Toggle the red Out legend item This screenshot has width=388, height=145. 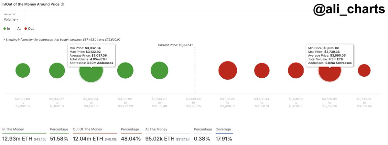pos(29,29)
